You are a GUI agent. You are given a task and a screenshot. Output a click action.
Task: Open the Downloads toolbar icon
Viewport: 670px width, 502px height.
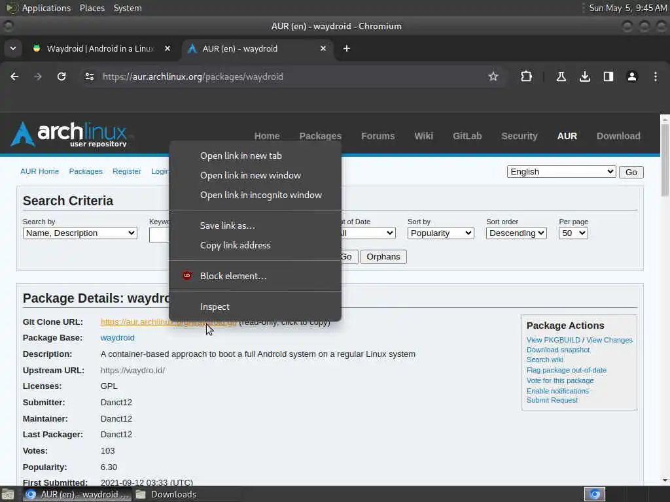[585, 77]
